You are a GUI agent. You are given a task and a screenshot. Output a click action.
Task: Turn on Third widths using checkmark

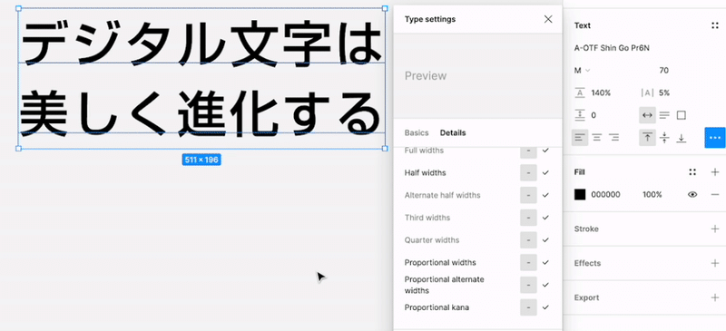click(x=545, y=218)
